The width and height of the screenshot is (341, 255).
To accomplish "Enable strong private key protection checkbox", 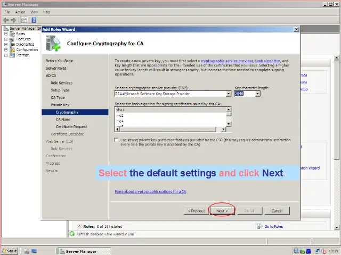I will click(117, 140).
